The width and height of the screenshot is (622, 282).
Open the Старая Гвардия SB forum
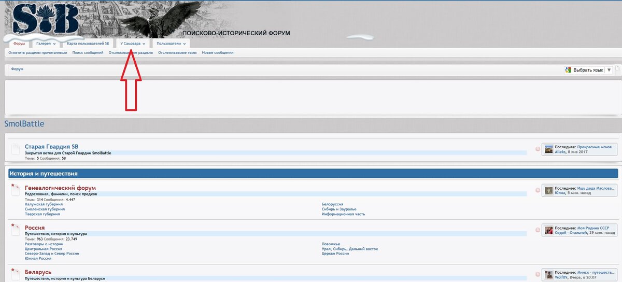point(51,147)
